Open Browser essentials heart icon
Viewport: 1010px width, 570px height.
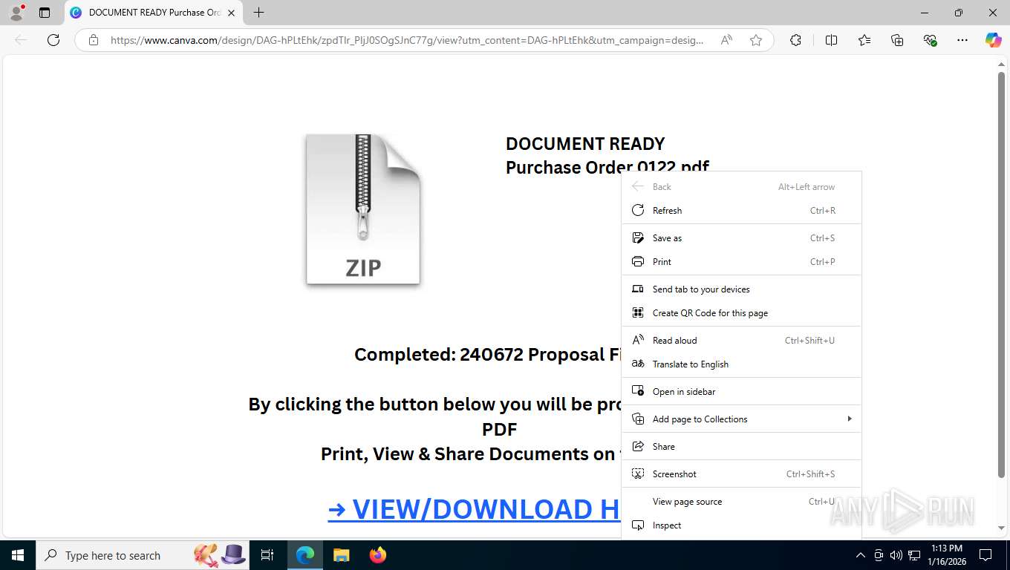[x=930, y=40]
